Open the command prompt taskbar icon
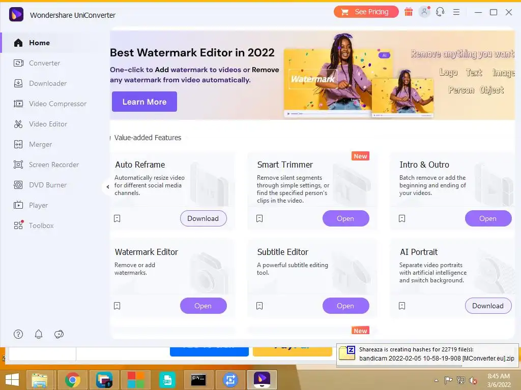The image size is (521, 390). [198, 380]
